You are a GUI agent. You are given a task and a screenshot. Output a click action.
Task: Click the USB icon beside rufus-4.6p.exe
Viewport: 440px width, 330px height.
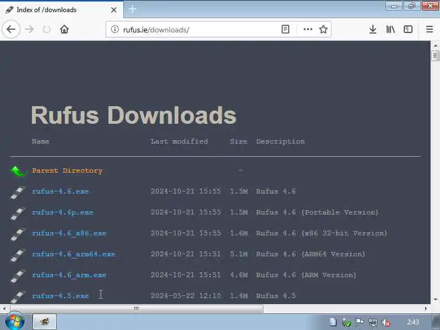click(18, 213)
